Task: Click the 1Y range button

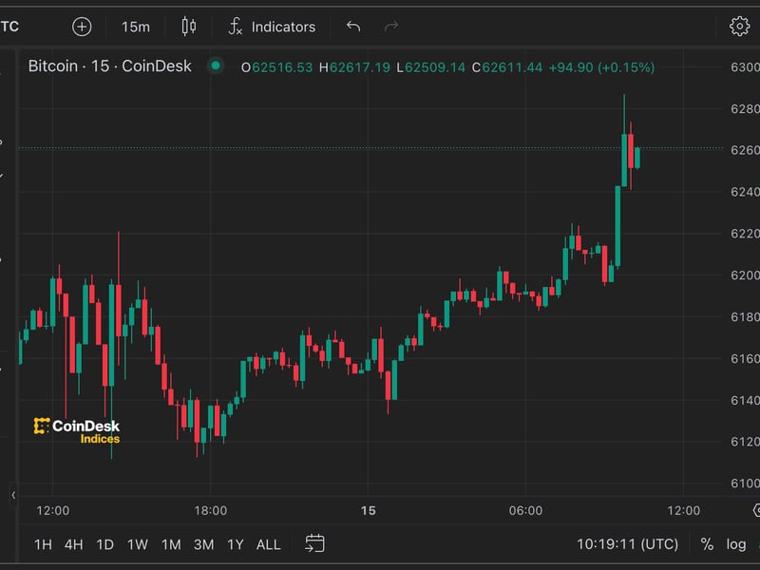Action: [x=237, y=544]
